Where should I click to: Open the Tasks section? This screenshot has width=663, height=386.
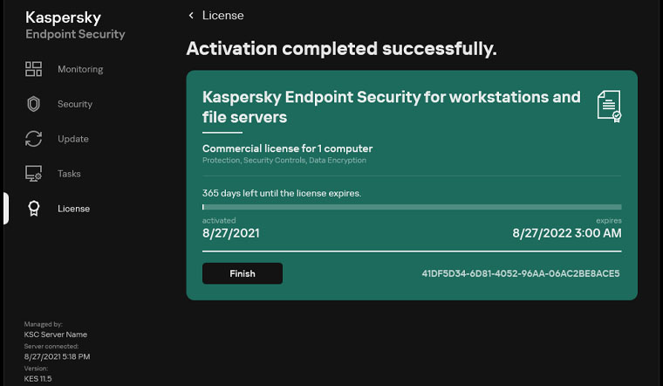[69, 174]
